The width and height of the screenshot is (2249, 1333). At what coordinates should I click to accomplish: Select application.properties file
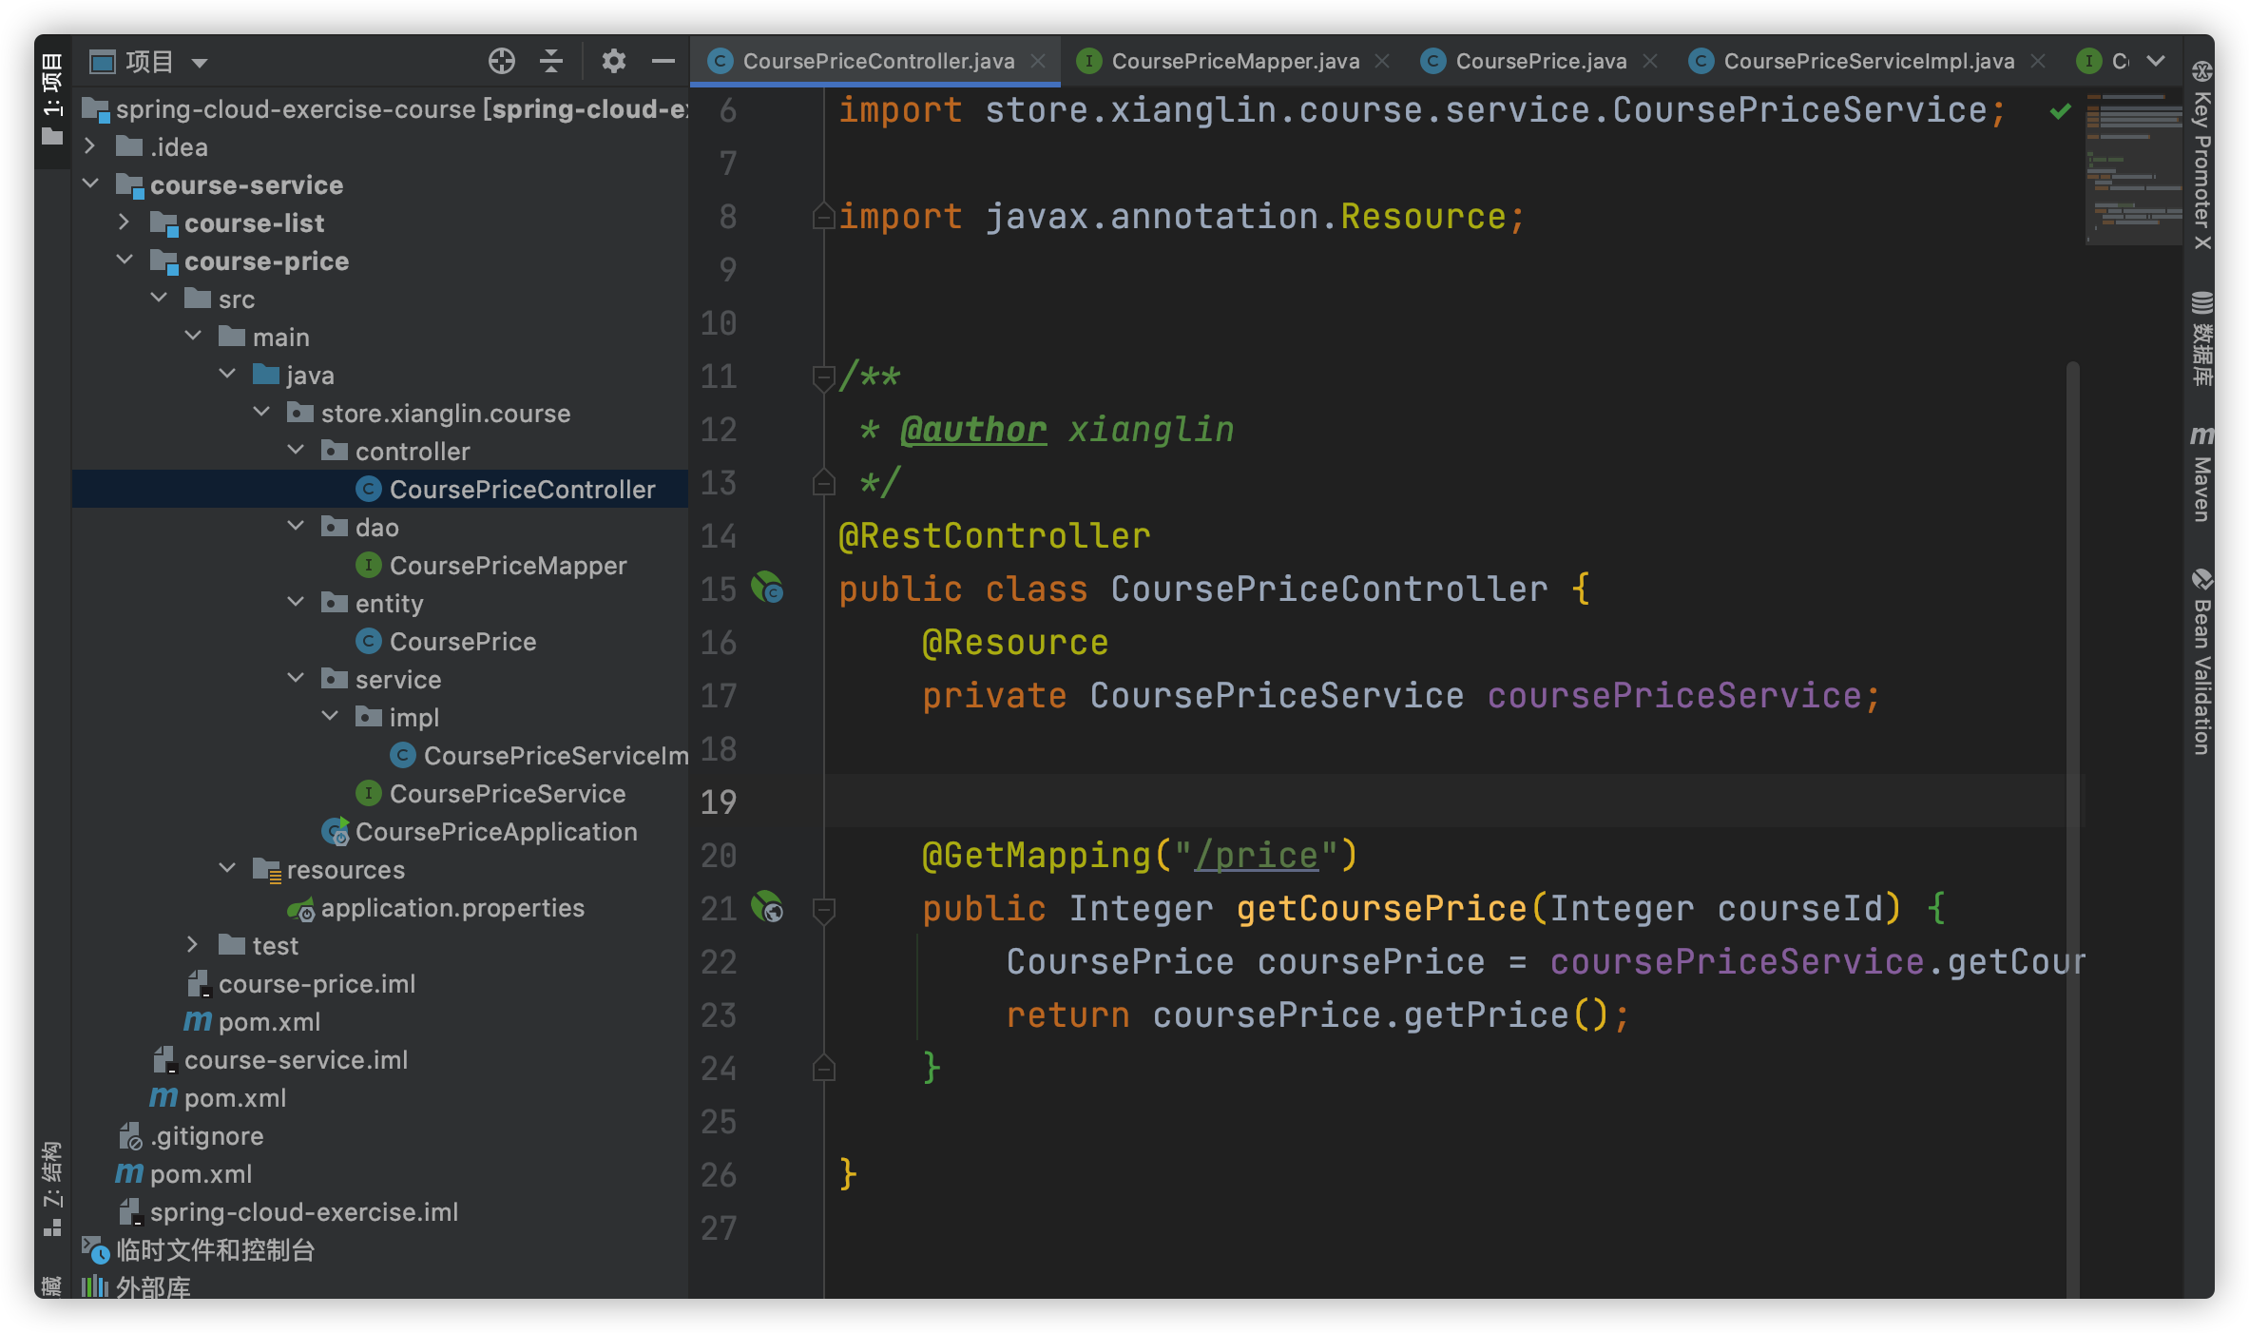(437, 907)
